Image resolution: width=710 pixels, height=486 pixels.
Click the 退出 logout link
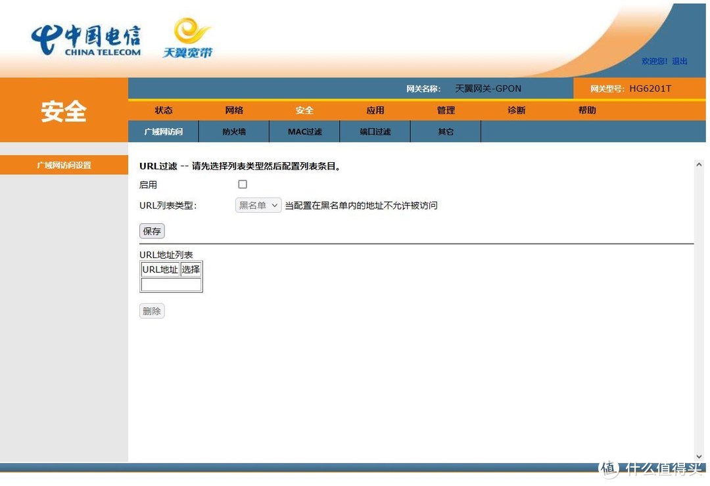pos(680,61)
